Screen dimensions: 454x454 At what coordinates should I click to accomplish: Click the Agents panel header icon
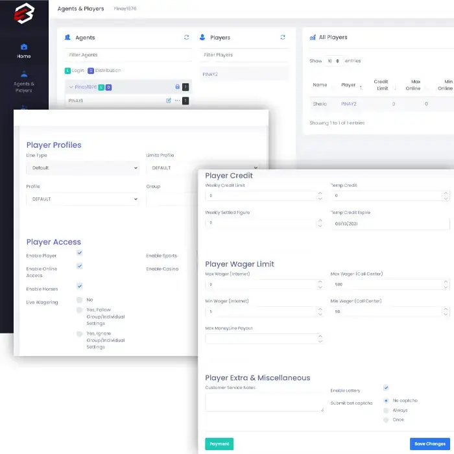[x=67, y=37]
